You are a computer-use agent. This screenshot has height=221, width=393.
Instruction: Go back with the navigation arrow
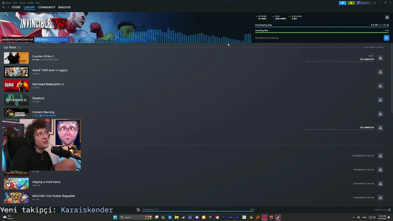coord(3,7)
